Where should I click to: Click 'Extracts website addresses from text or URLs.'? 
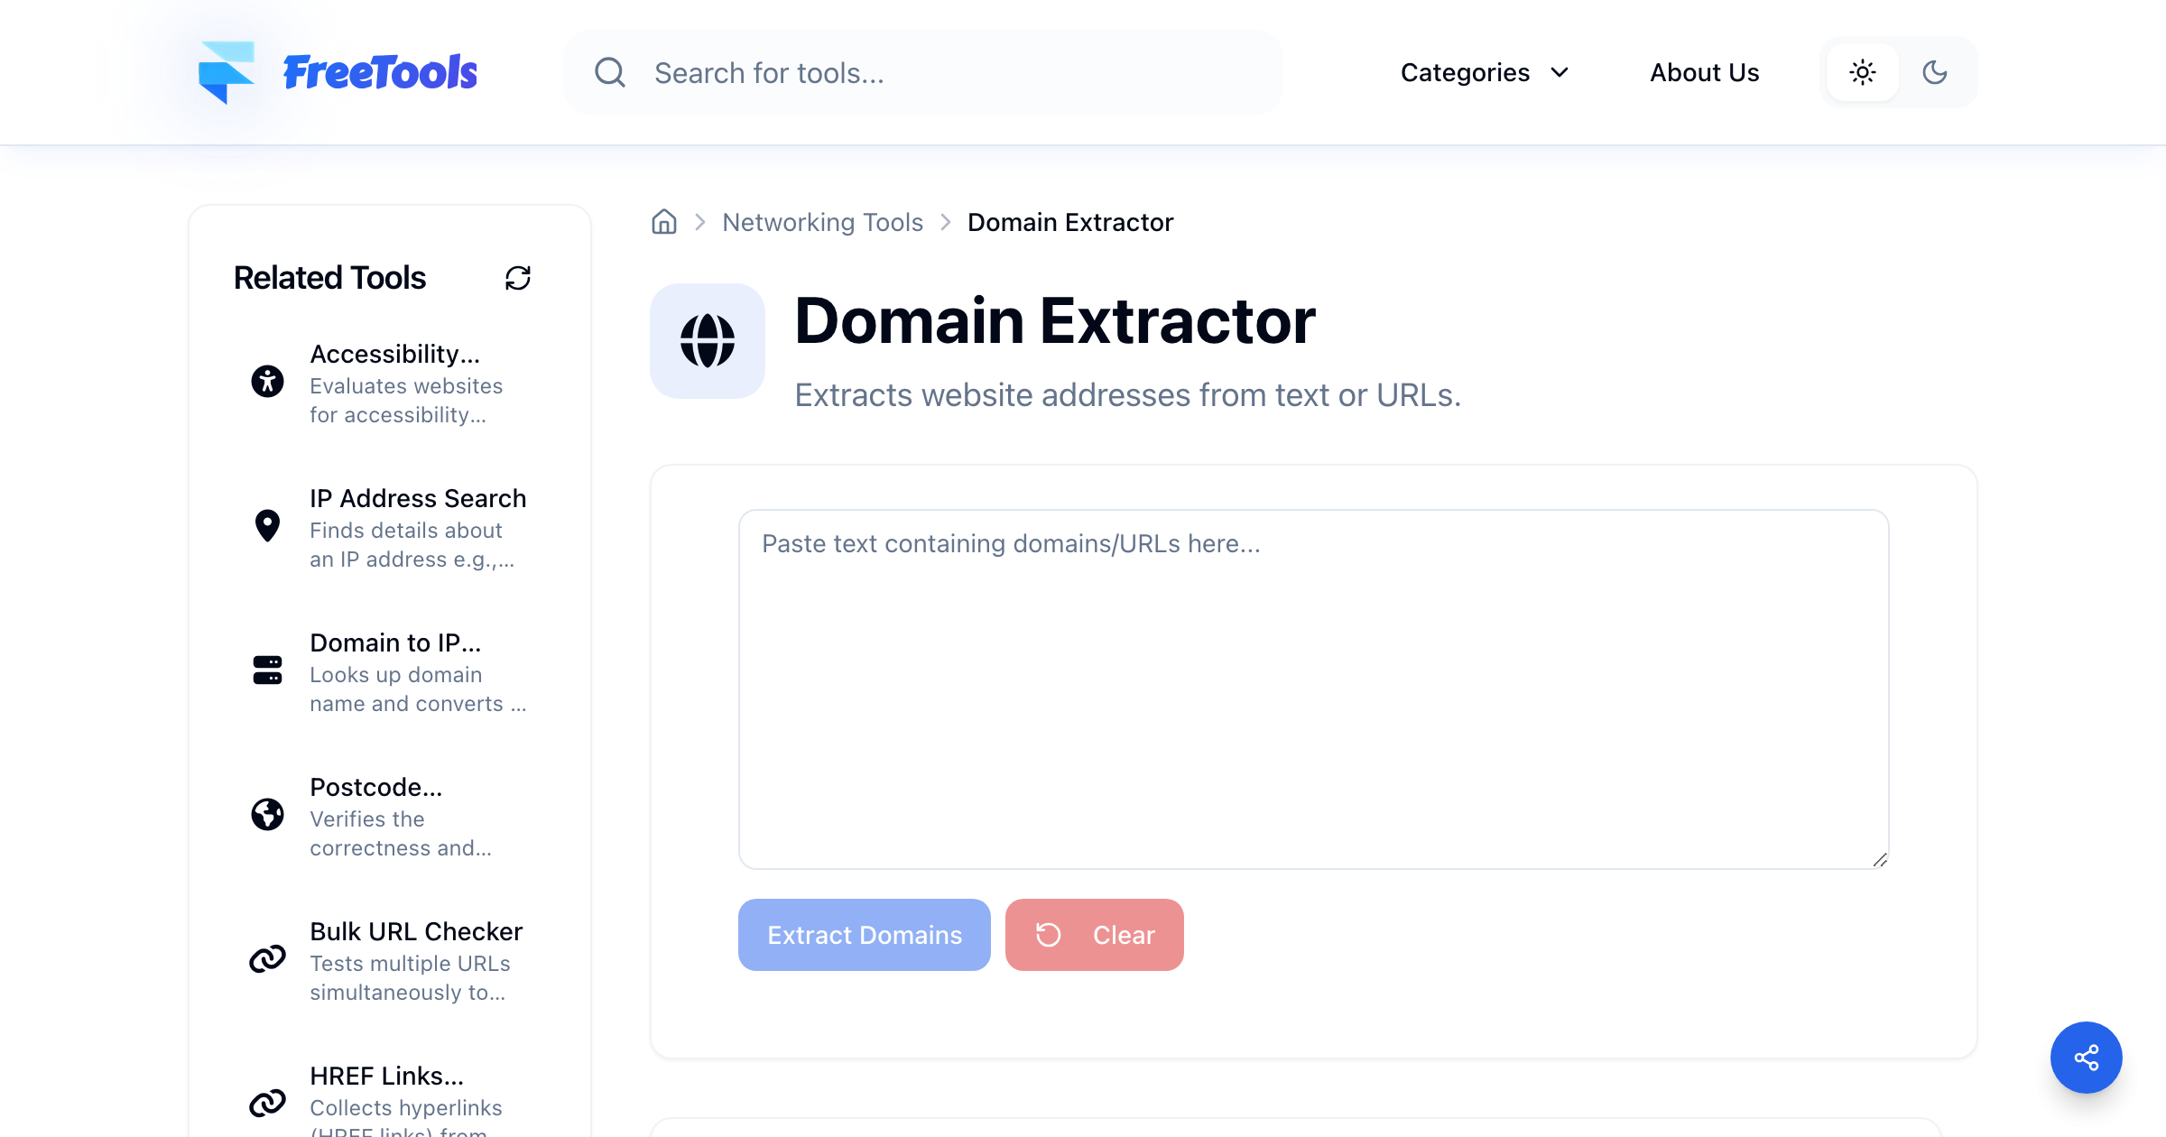click(x=1127, y=395)
